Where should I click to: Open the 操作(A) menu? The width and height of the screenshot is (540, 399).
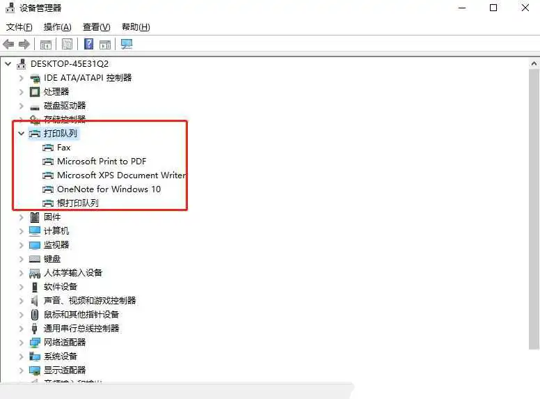coord(58,27)
